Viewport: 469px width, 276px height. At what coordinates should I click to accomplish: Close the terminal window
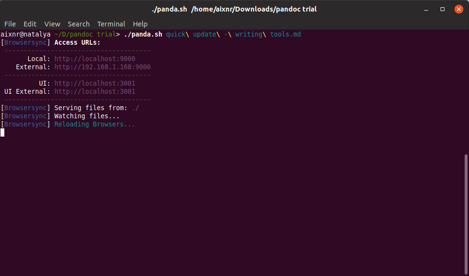(458, 9)
